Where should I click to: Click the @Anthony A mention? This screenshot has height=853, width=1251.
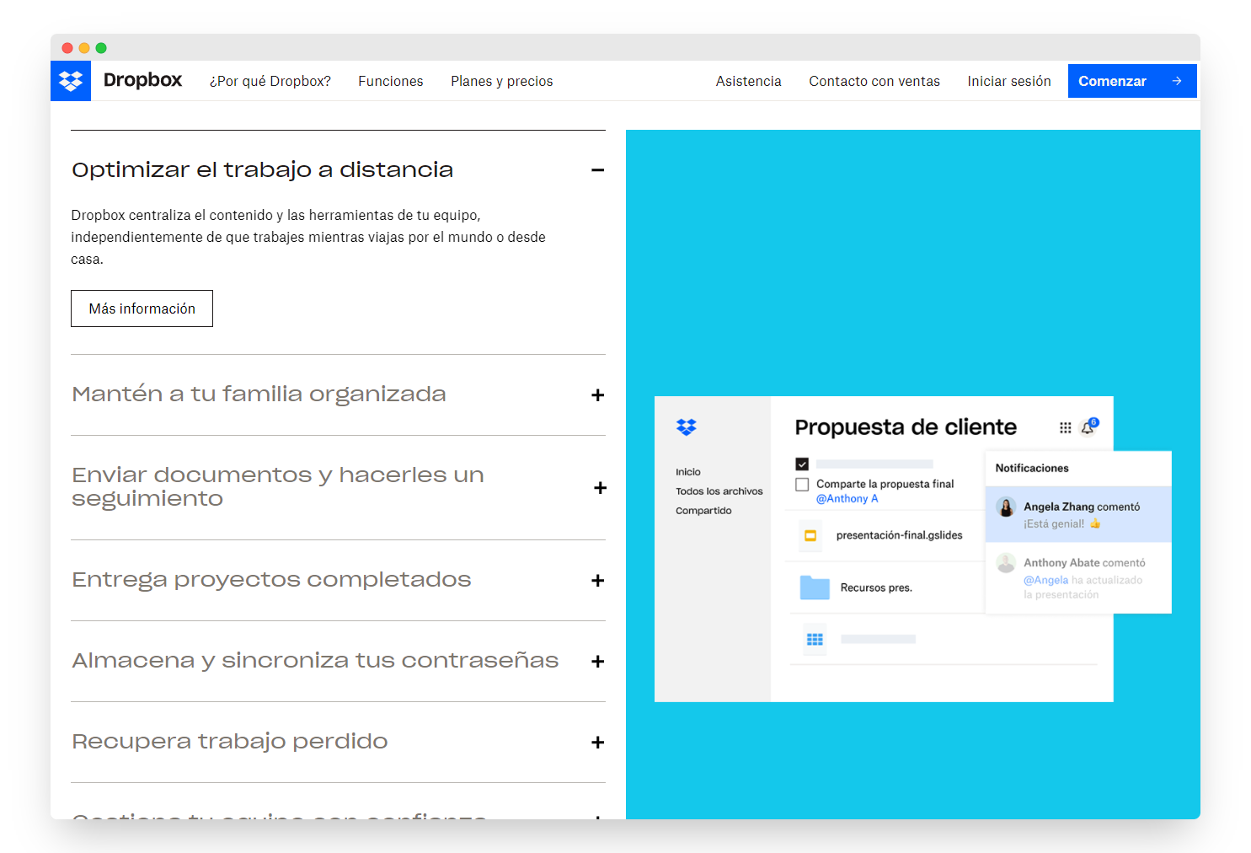click(847, 499)
